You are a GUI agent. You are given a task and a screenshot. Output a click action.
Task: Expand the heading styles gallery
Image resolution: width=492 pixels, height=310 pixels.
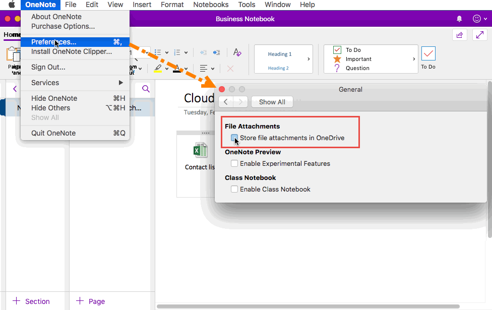pos(309,59)
